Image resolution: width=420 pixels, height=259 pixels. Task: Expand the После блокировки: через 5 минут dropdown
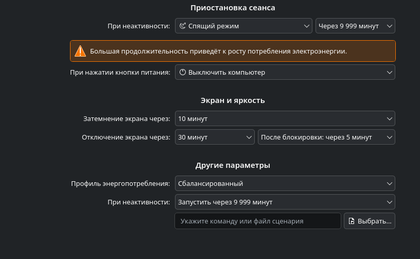(x=326, y=137)
